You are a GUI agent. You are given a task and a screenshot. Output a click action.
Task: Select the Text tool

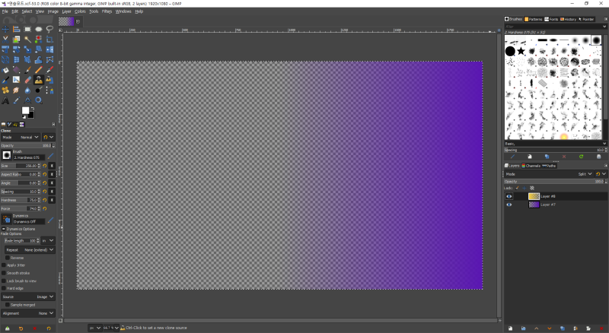tap(5, 100)
